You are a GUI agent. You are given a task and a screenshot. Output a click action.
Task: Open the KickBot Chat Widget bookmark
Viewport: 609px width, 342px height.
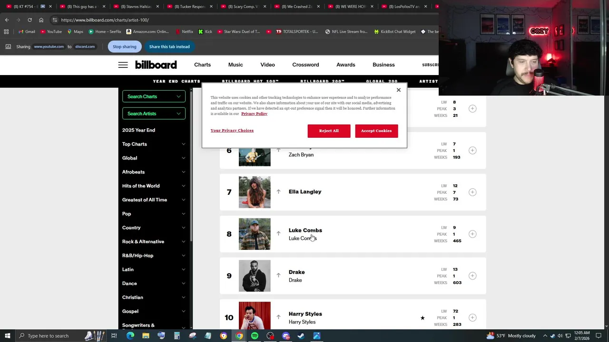tap(394, 32)
